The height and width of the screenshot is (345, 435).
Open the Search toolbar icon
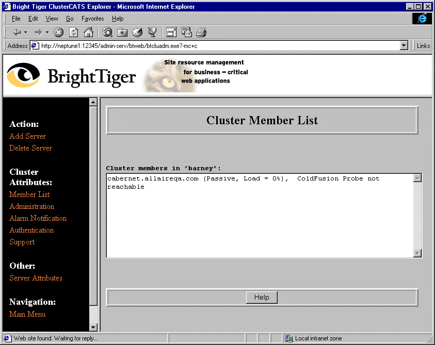(x=107, y=32)
